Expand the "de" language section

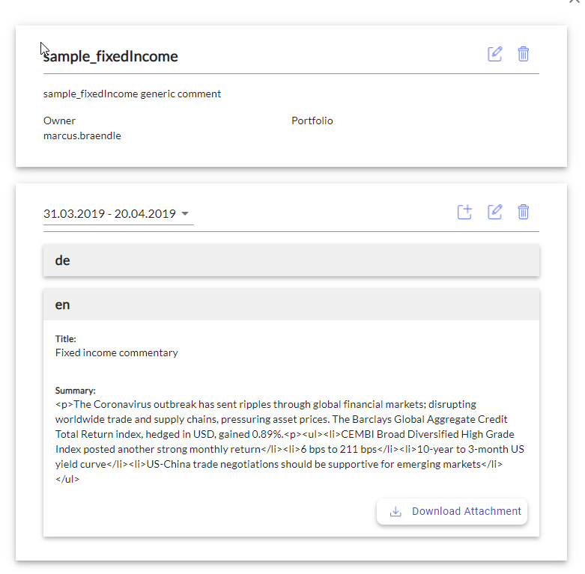coord(291,260)
